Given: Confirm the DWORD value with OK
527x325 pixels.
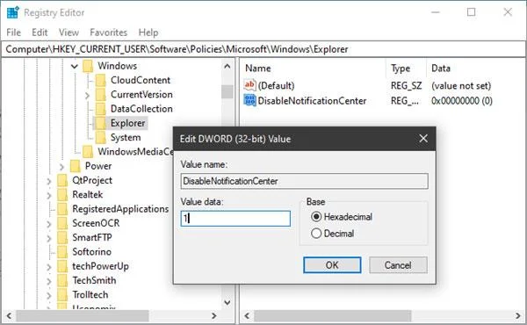Looking at the screenshot, I should (332, 265).
